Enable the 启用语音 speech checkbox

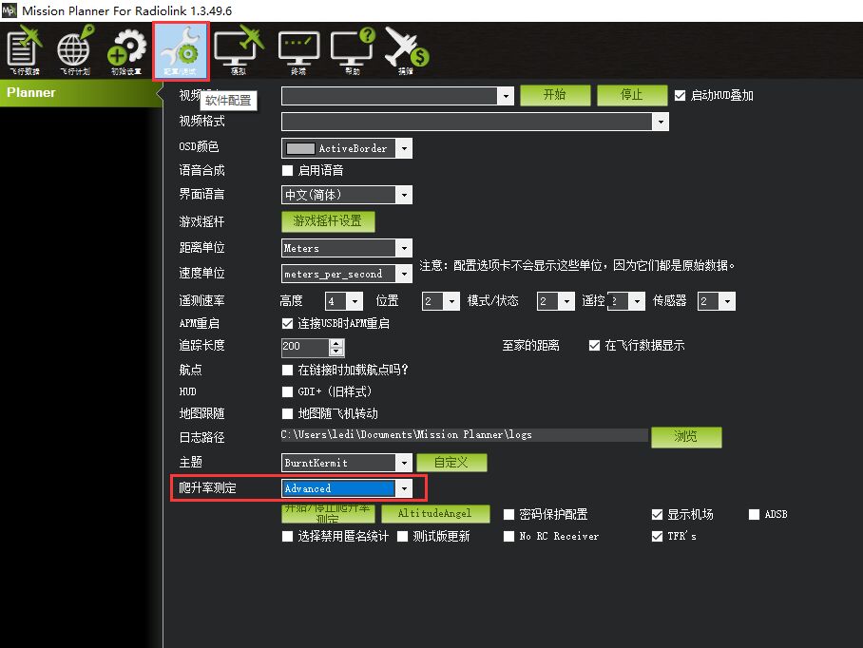(288, 171)
